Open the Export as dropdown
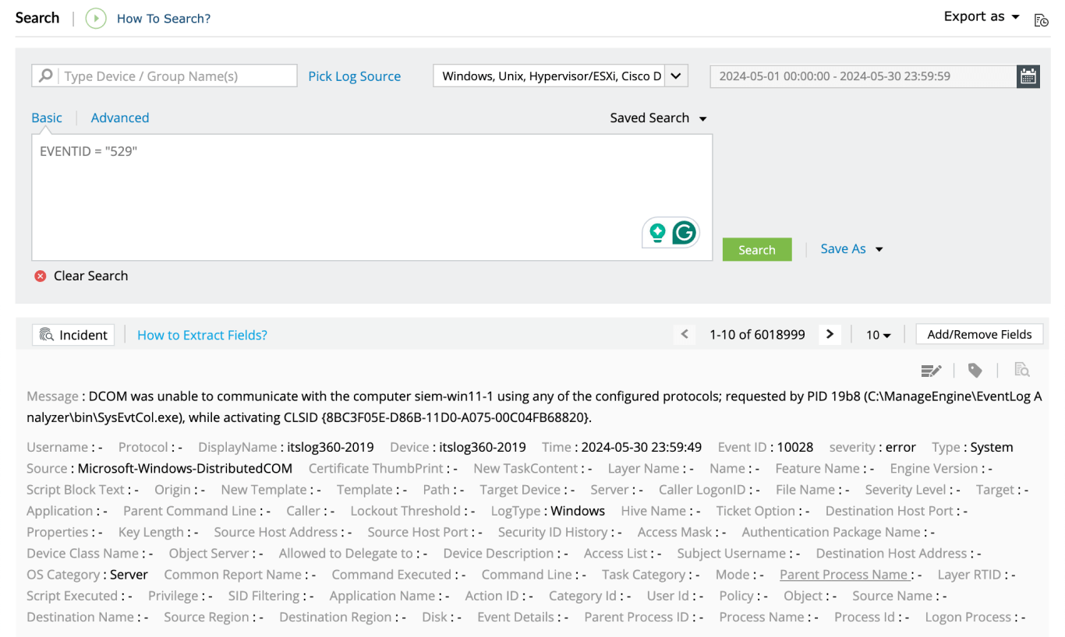 980,16
